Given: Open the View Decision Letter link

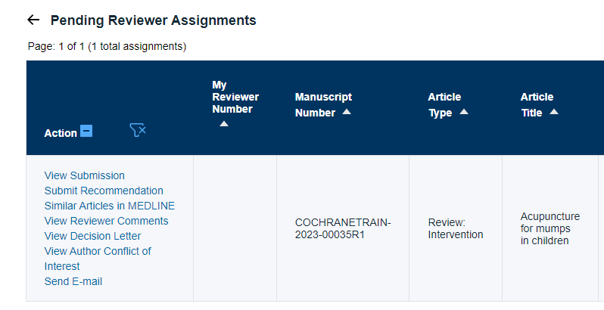Looking at the screenshot, I should coord(92,236).
